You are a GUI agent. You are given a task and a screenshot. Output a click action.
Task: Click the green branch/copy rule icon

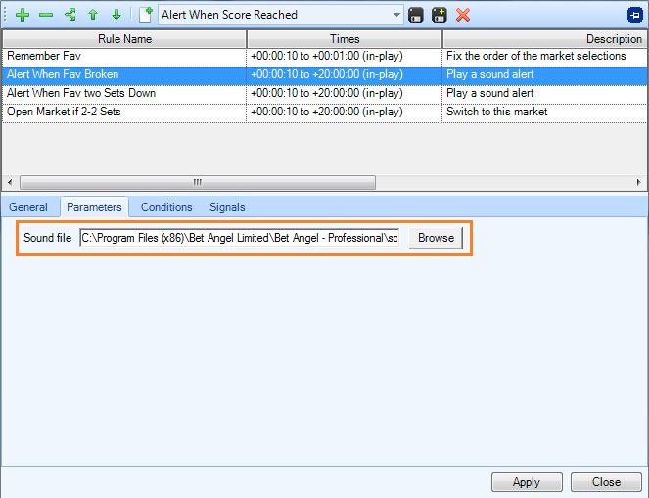click(70, 15)
